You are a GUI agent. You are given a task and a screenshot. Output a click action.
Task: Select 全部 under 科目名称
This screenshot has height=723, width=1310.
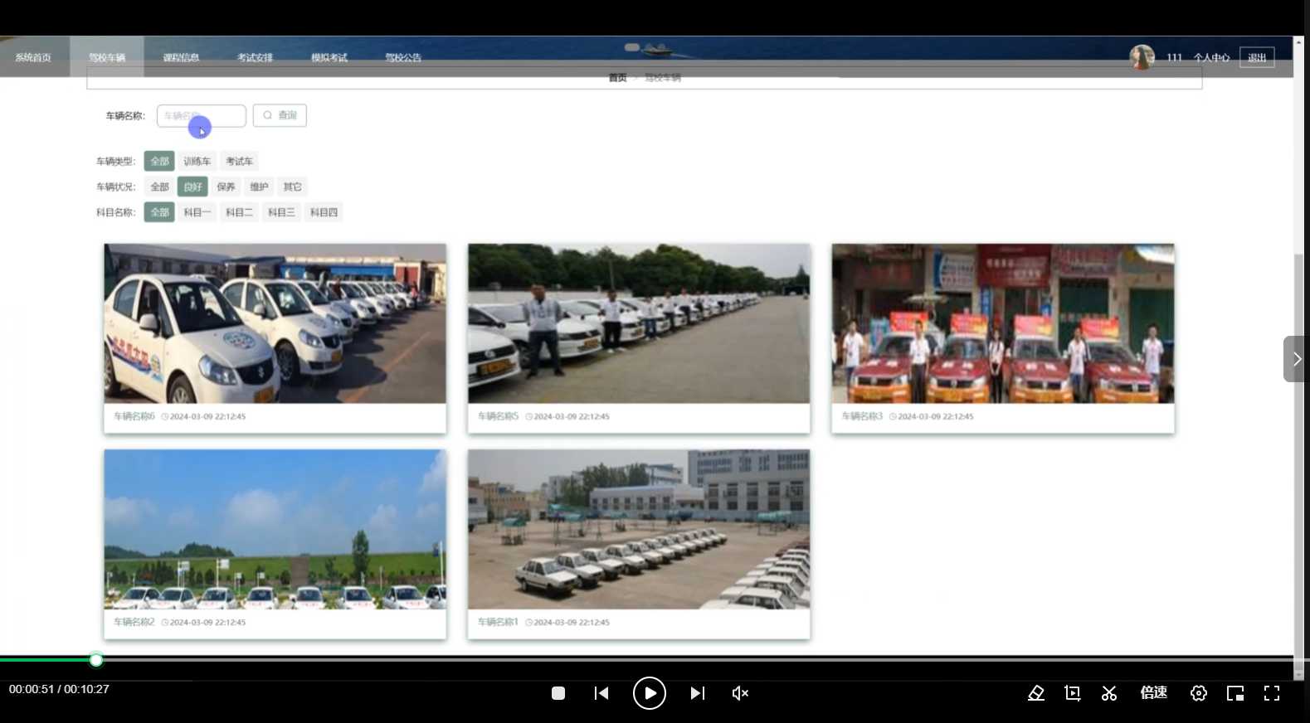[x=159, y=212]
